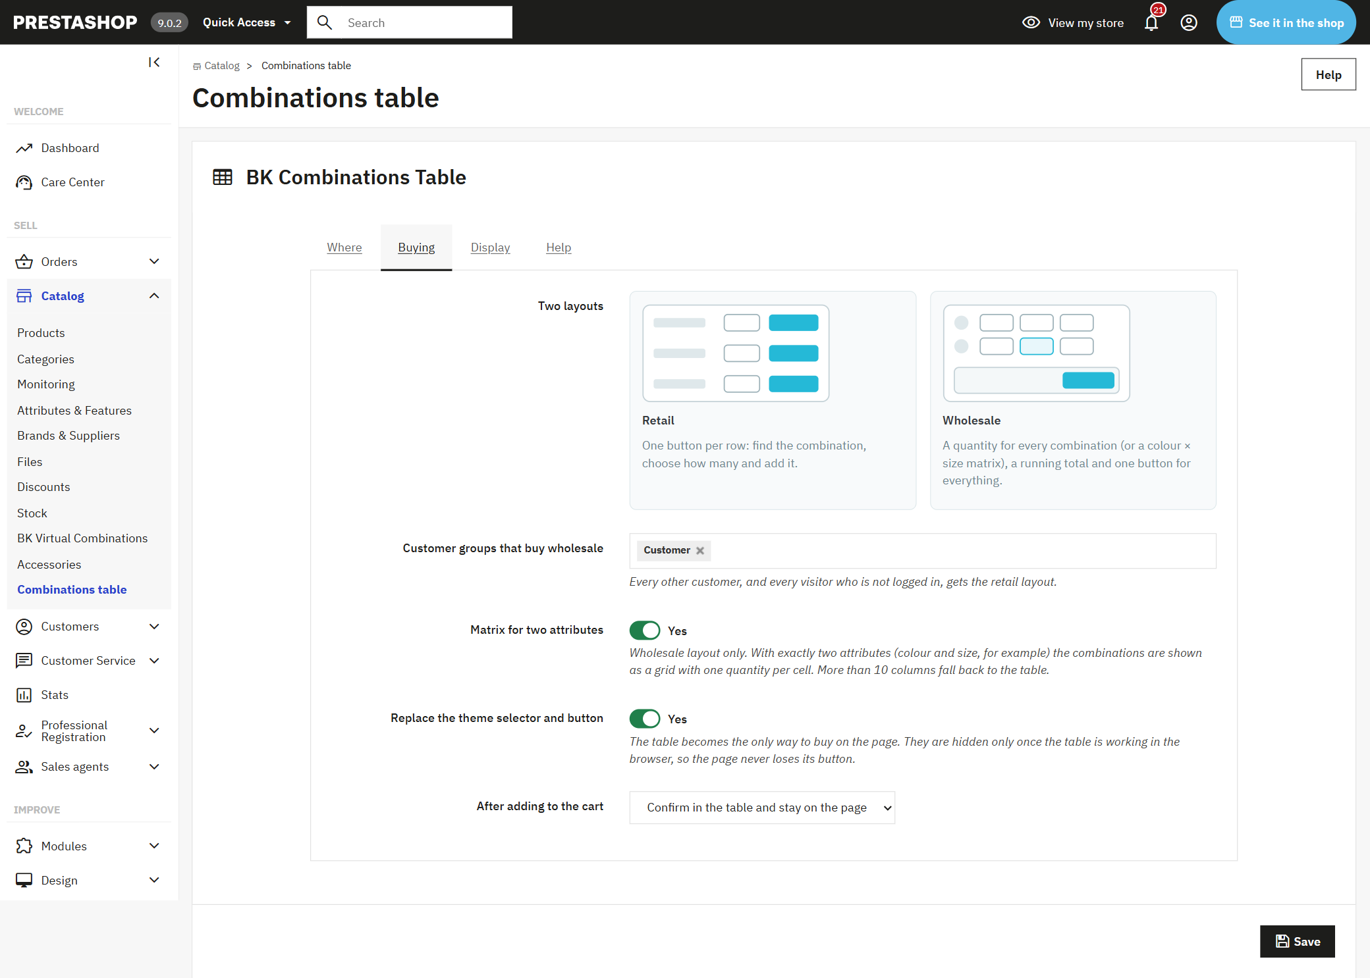This screenshot has width=1370, height=978.
Task: Go to the Stock submenu item
Action: pos(32,513)
